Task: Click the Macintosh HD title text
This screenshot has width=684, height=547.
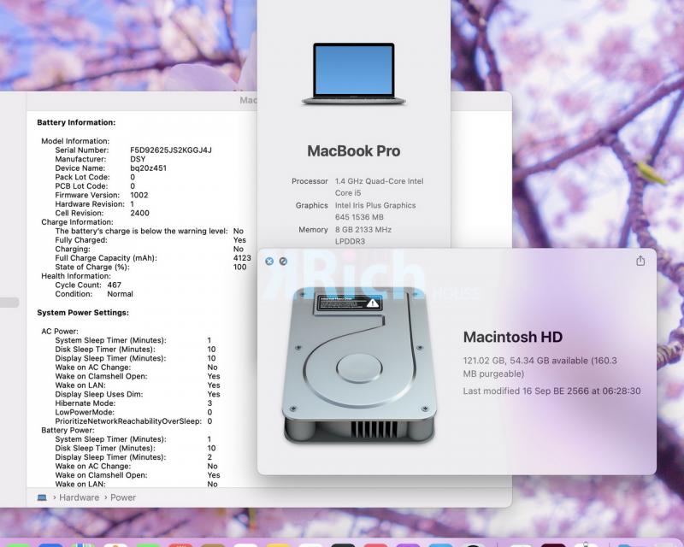Action: 512,337
